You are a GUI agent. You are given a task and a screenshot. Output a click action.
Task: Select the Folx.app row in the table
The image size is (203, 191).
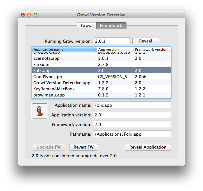(101, 70)
